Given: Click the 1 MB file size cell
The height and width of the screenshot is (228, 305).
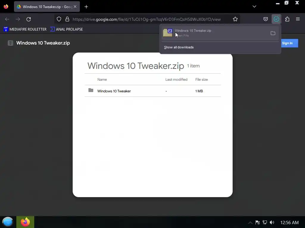Looking at the screenshot, I should [199, 91].
